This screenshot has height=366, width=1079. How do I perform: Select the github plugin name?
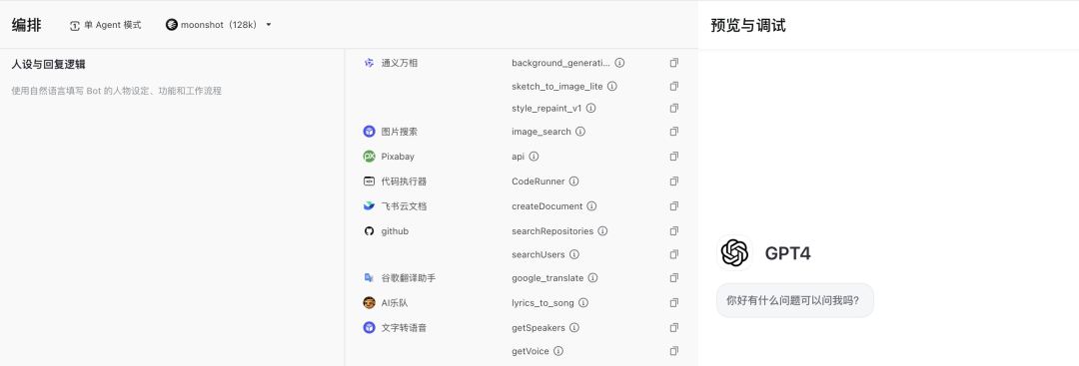point(395,230)
